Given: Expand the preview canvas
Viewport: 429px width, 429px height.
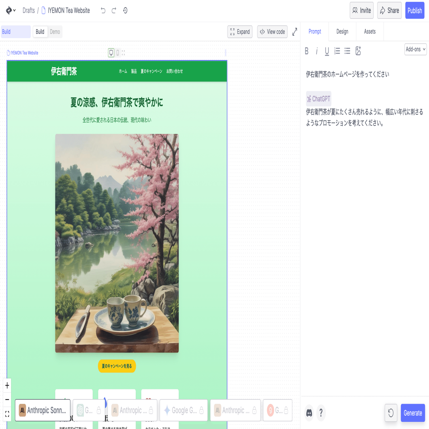Looking at the screenshot, I should (x=240, y=32).
